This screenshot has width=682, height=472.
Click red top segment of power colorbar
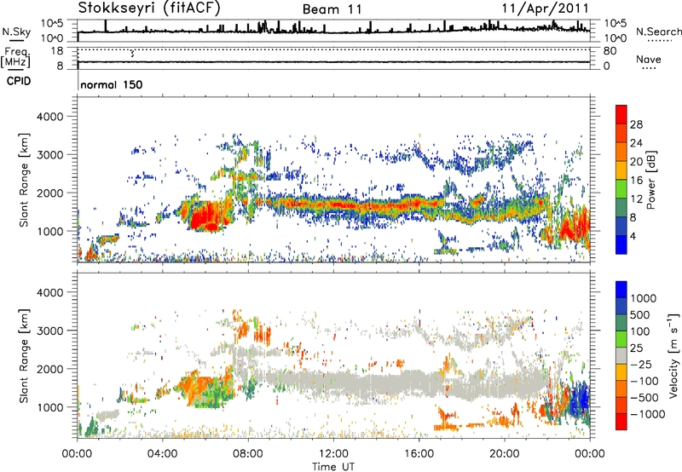tap(621, 114)
